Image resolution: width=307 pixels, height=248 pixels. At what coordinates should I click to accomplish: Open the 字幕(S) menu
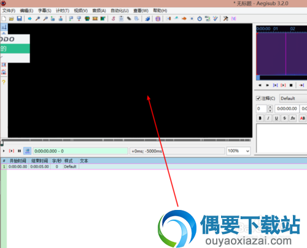pos(44,10)
